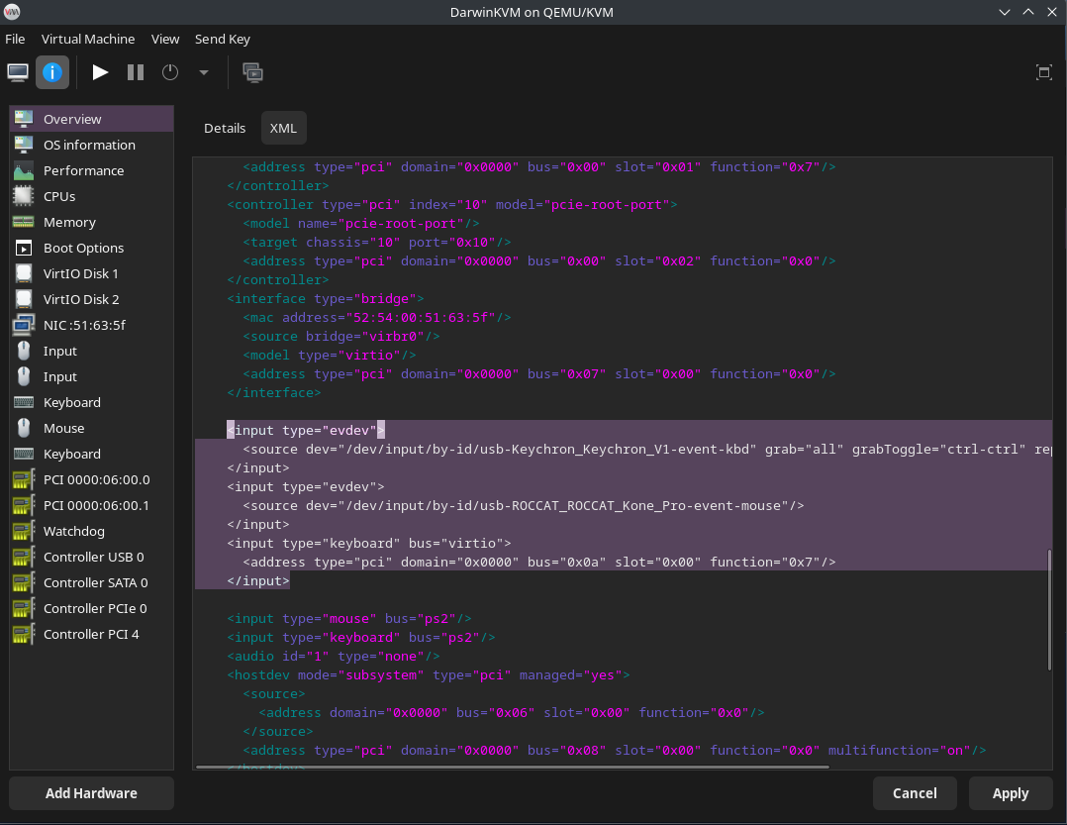Image resolution: width=1067 pixels, height=825 pixels.
Task: Open the File menu
Action: pos(15,39)
